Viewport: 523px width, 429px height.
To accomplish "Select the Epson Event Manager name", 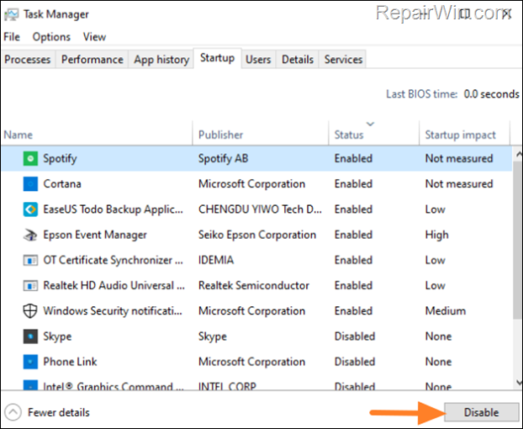I will [95, 236].
